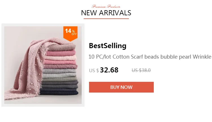Click the Premium Products script text
Screen dimensions: 212x122
coord(106,6)
